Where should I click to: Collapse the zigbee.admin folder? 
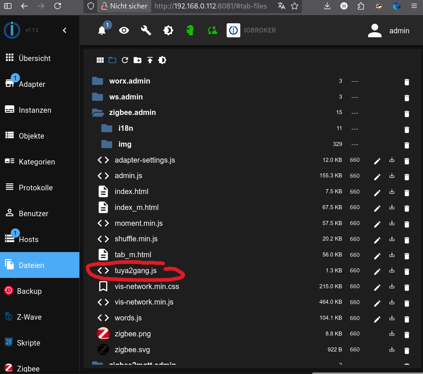(98, 113)
